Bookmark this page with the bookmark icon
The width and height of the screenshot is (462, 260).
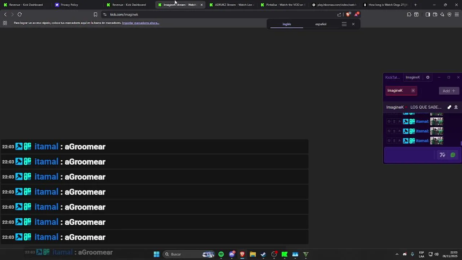point(95,14)
